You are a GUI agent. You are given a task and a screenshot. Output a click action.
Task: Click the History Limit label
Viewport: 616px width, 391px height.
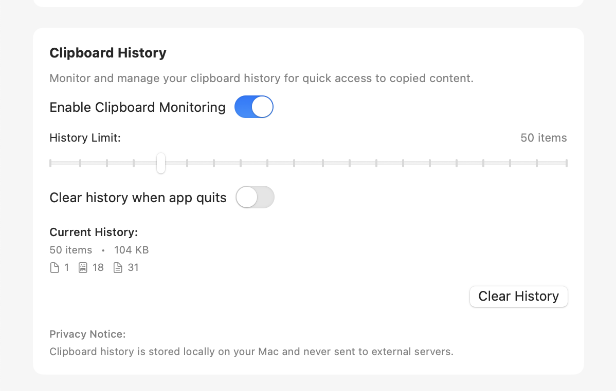point(85,138)
